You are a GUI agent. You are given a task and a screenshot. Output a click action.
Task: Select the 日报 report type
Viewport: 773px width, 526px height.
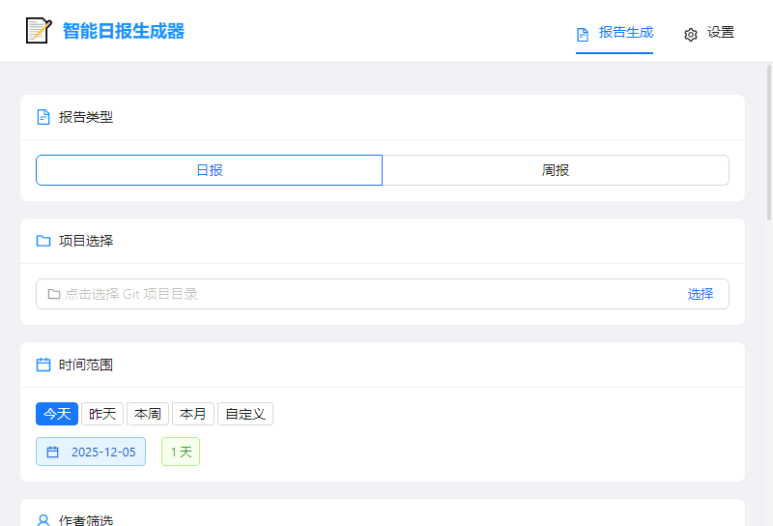click(x=210, y=170)
